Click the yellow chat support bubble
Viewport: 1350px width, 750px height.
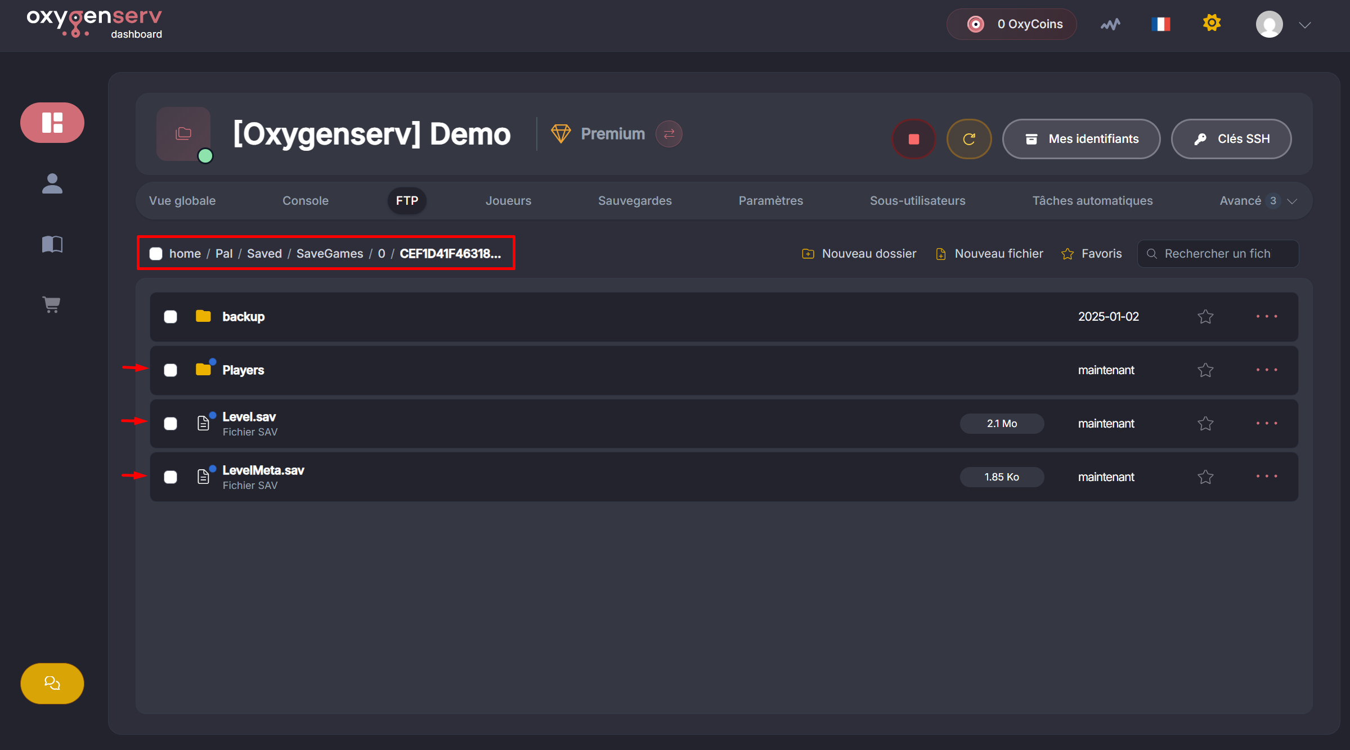click(52, 683)
